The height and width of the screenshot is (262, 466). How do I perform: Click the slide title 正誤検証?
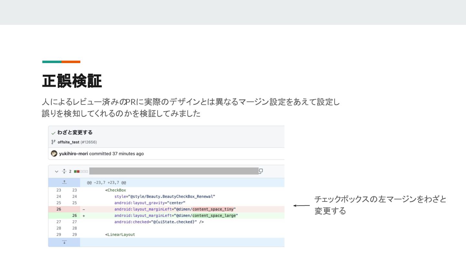tap(72, 81)
